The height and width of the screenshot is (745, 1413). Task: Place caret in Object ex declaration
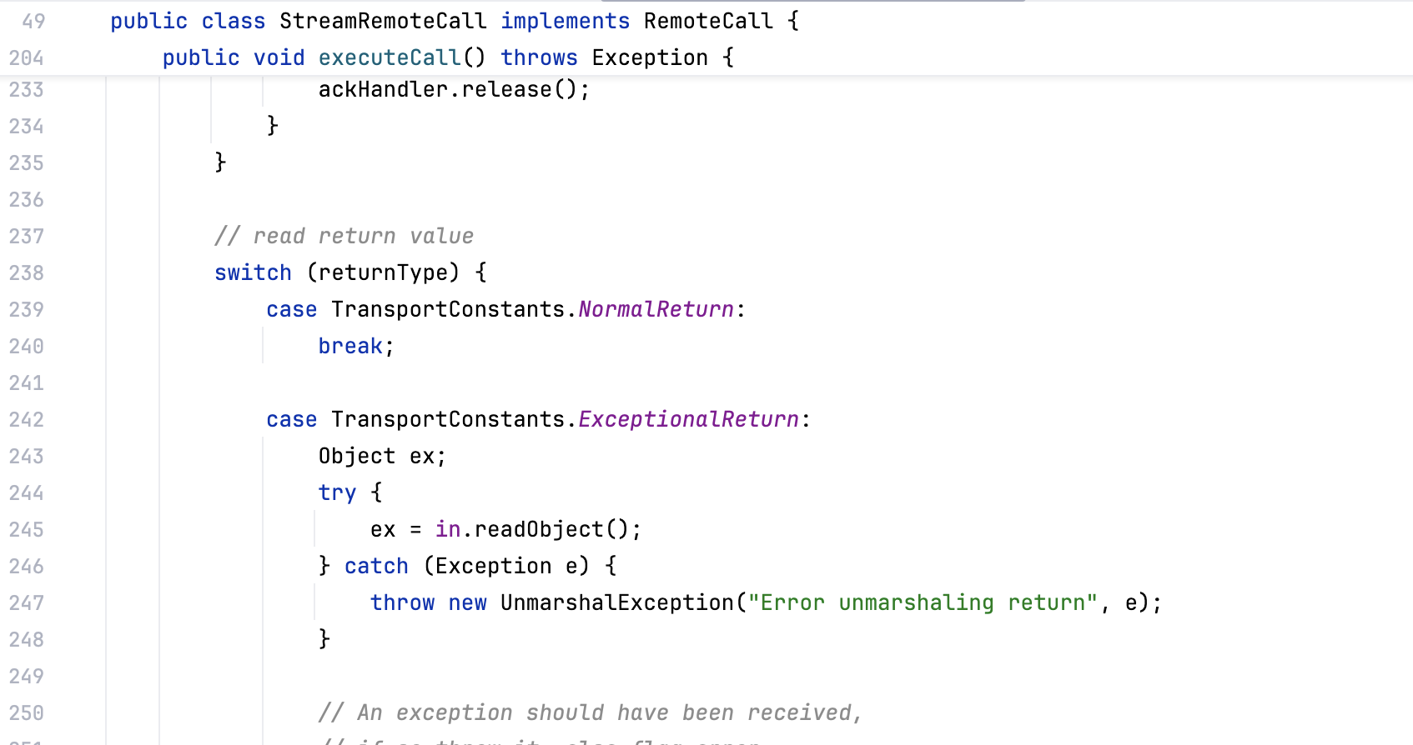[382, 456]
